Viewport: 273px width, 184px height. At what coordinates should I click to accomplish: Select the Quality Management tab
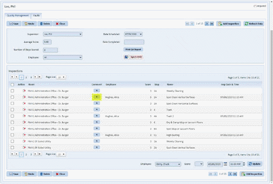click(x=17, y=15)
